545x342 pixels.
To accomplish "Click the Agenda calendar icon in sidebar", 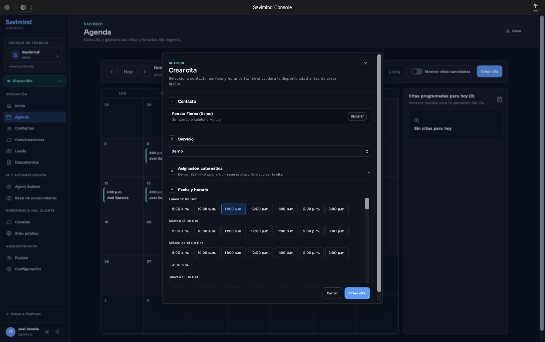I will point(9,117).
